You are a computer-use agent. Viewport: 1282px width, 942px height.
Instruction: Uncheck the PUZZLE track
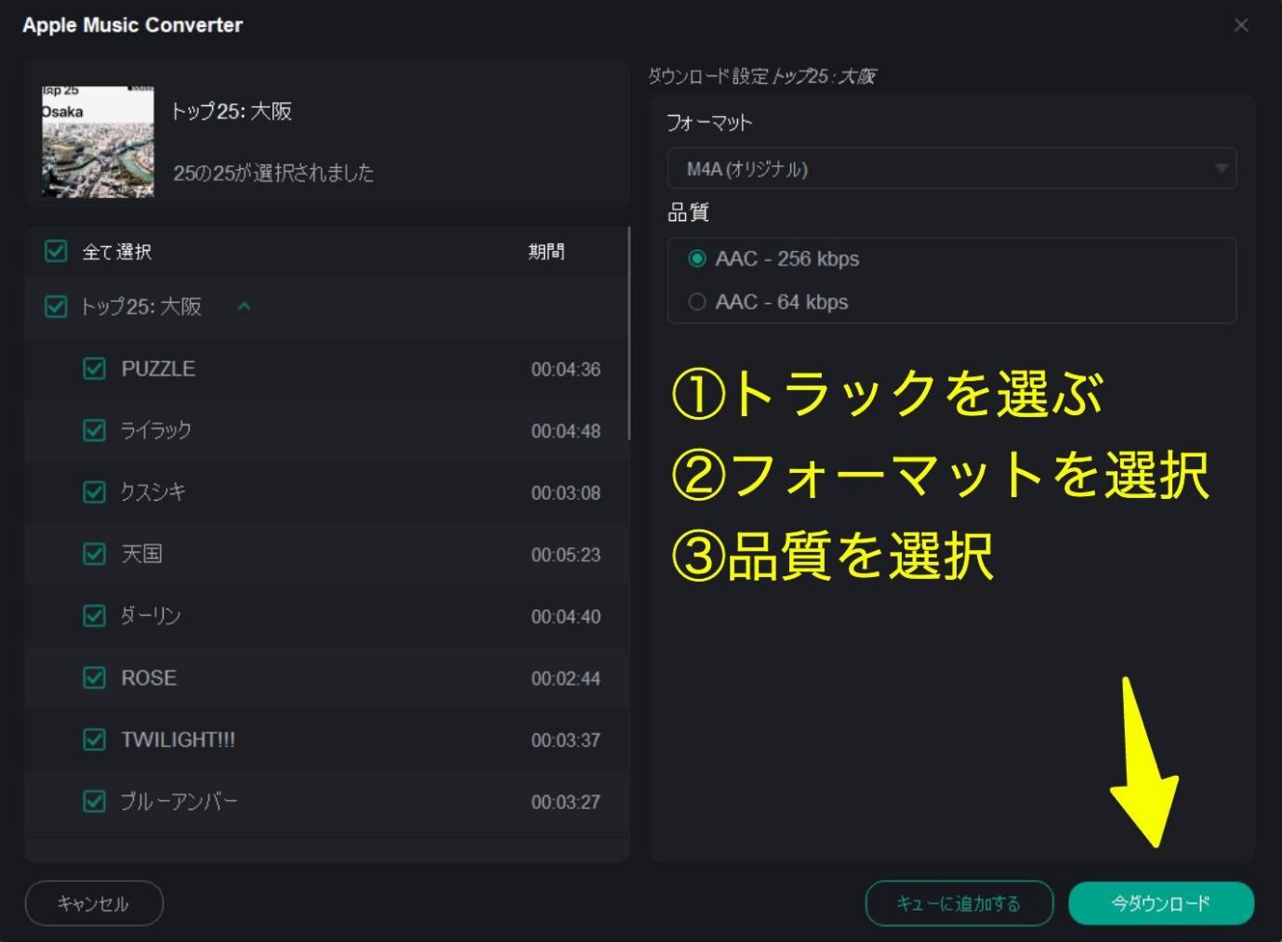(x=94, y=369)
